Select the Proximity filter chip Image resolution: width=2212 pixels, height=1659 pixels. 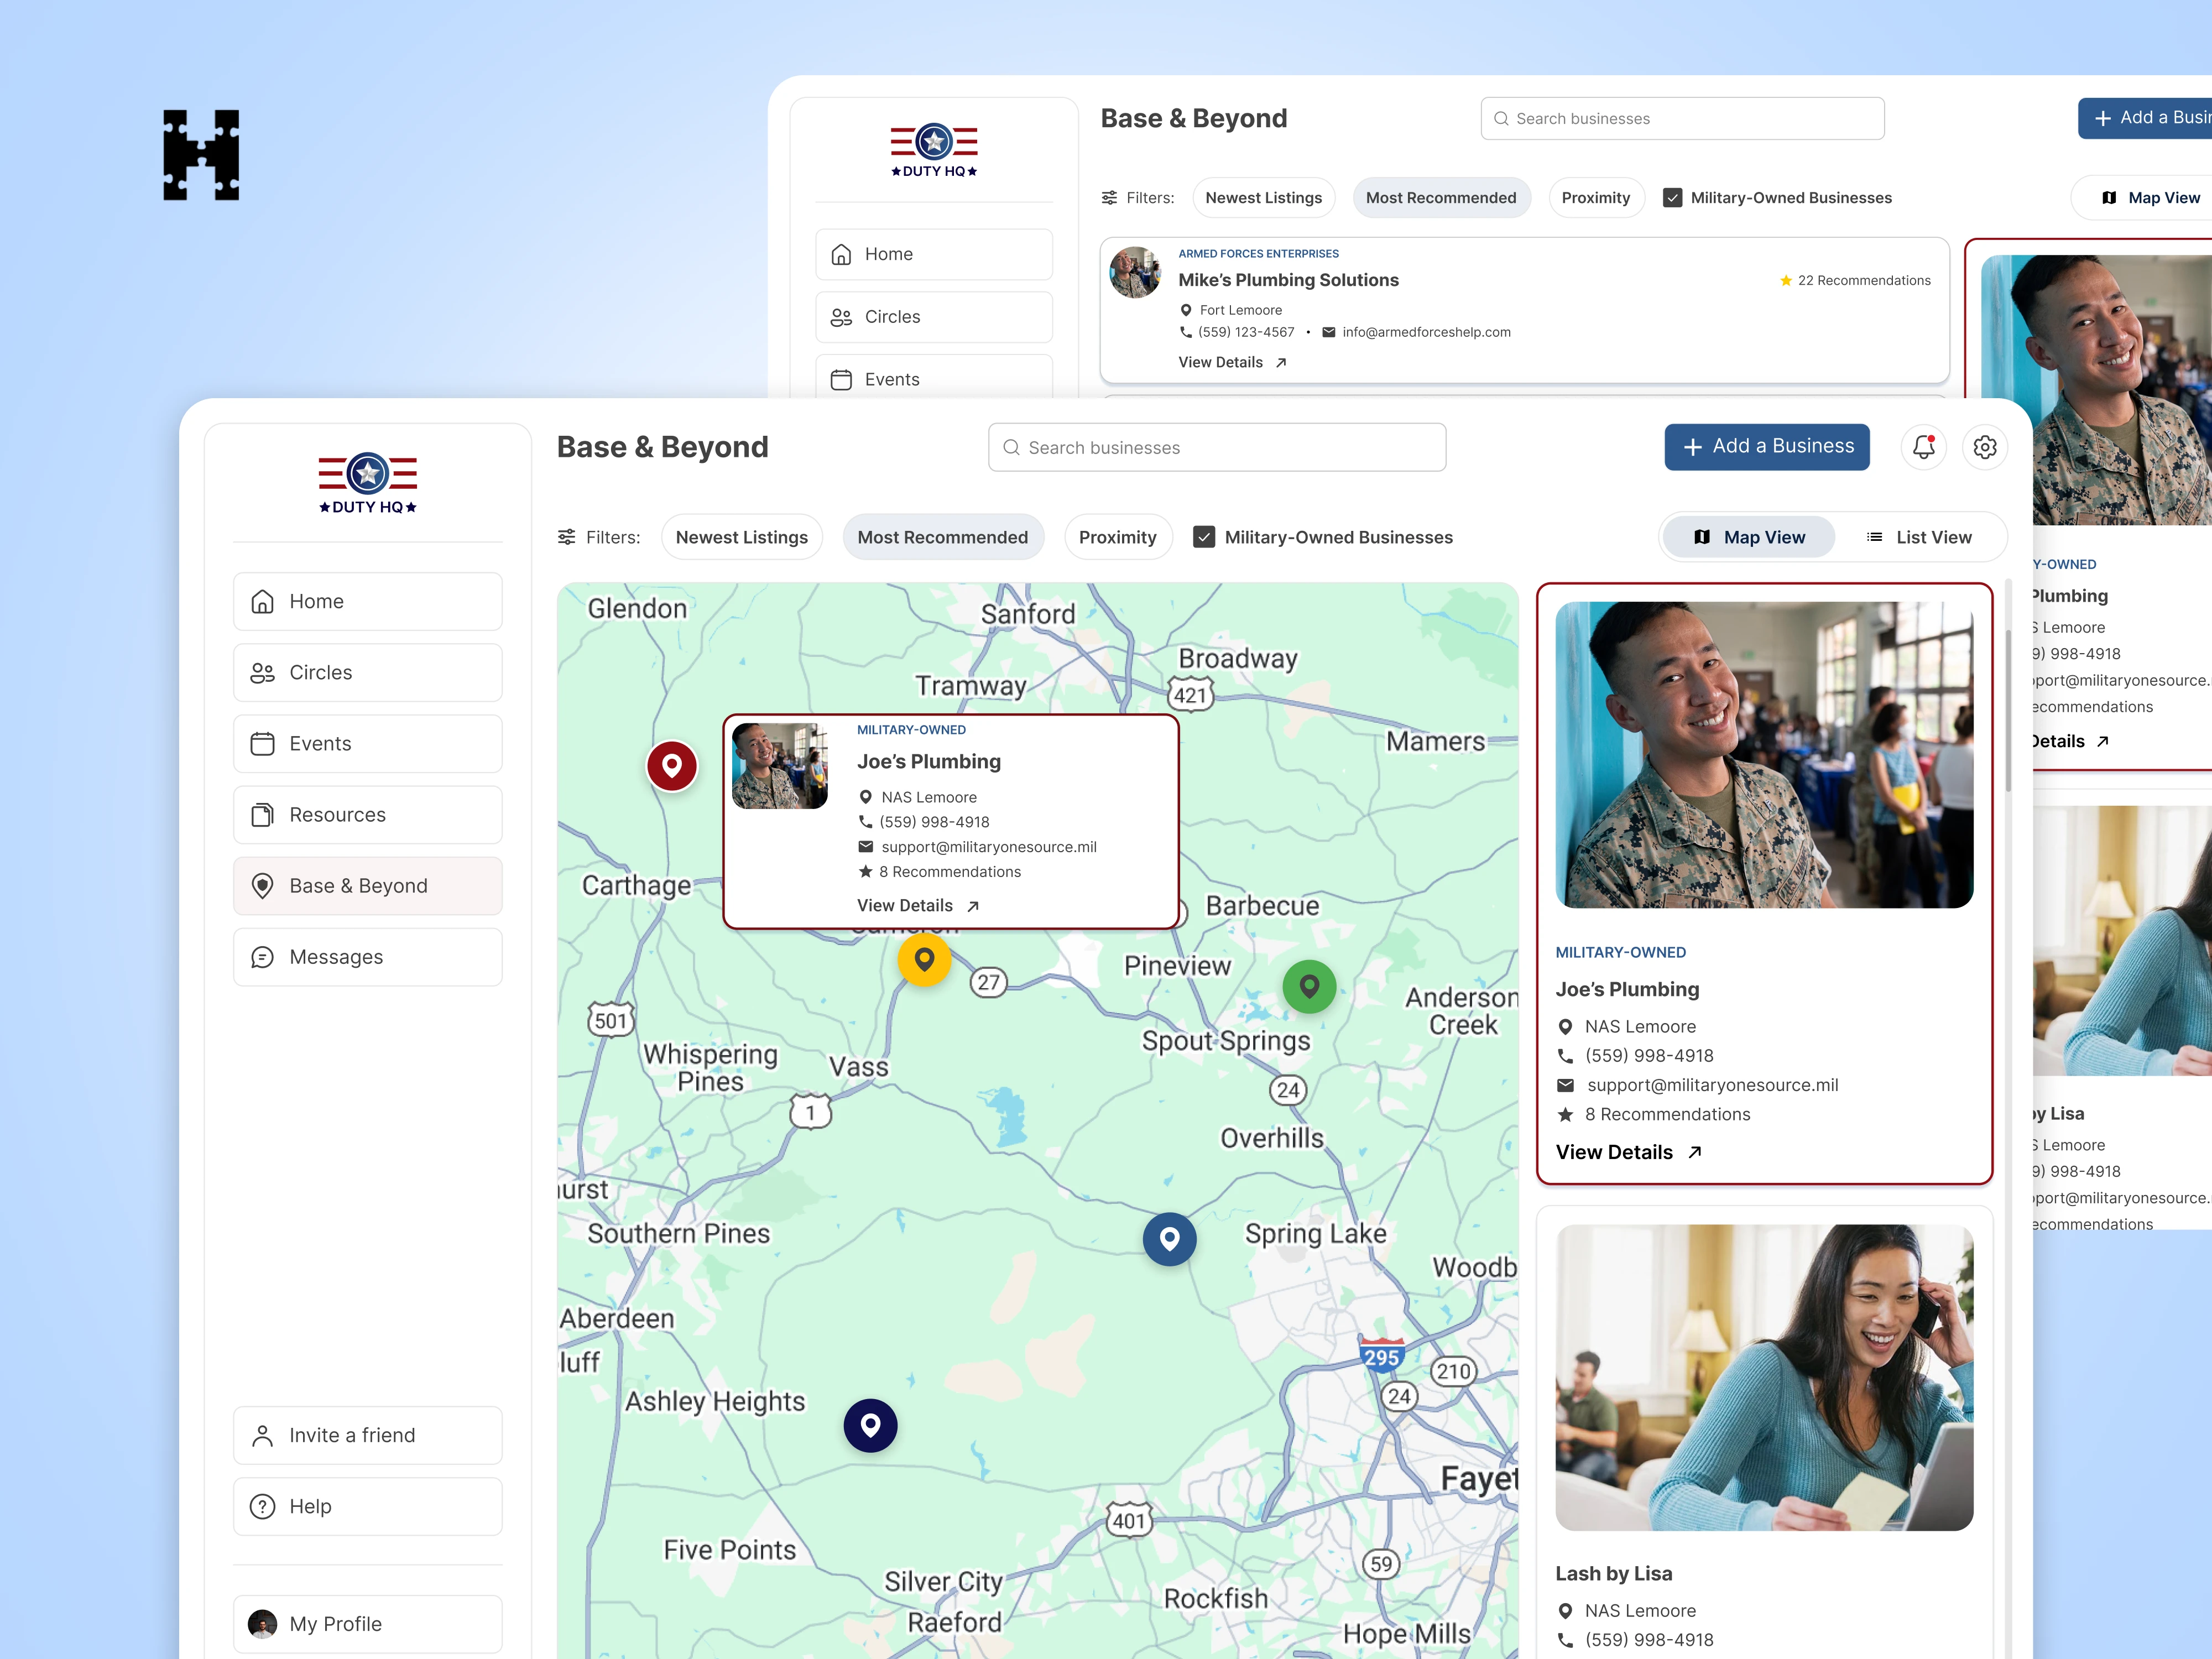[x=1117, y=537]
